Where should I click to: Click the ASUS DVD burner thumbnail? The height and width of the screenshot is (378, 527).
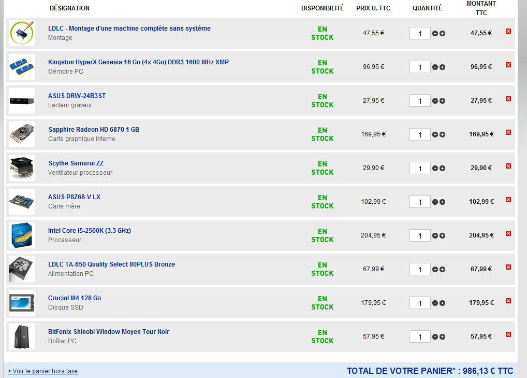[22, 101]
